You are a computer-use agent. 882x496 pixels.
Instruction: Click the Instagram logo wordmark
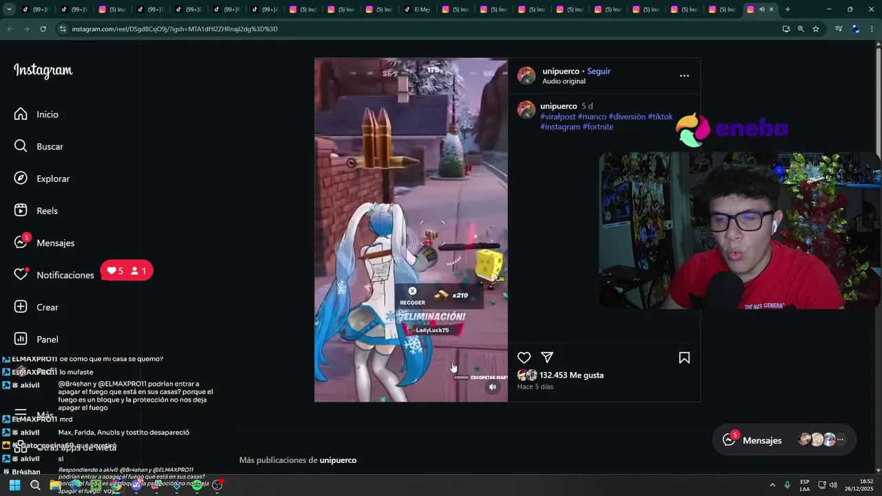point(43,71)
